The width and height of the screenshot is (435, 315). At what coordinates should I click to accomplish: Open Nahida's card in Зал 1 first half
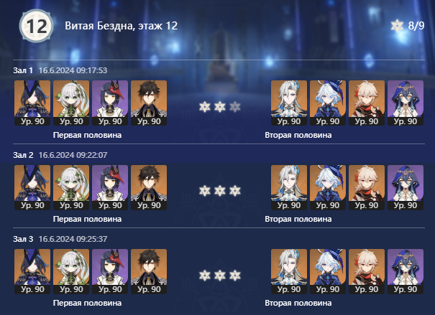pos(71,103)
